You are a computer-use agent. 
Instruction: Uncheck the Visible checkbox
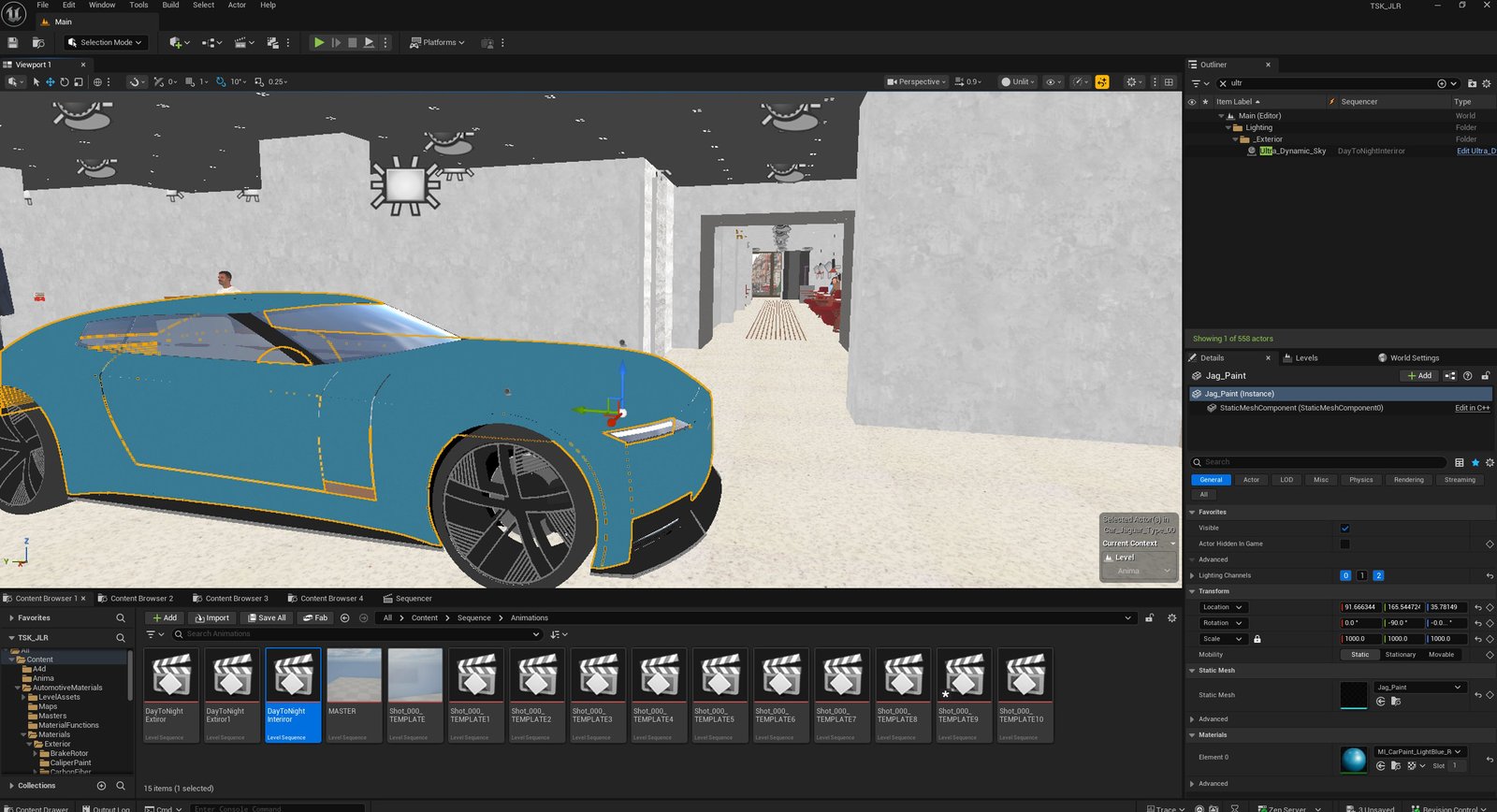pyautogui.click(x=1344, y=529)
